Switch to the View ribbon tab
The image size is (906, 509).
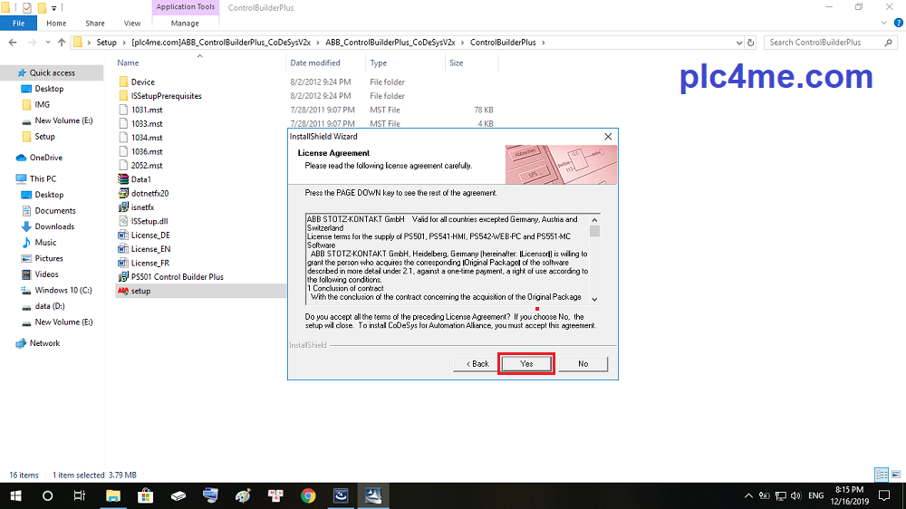click(x=132, y=24)
